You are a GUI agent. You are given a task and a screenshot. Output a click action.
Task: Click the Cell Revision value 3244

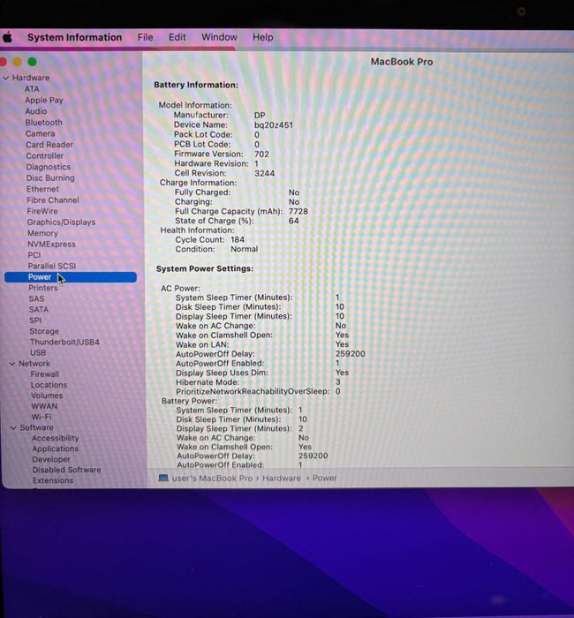265,173
